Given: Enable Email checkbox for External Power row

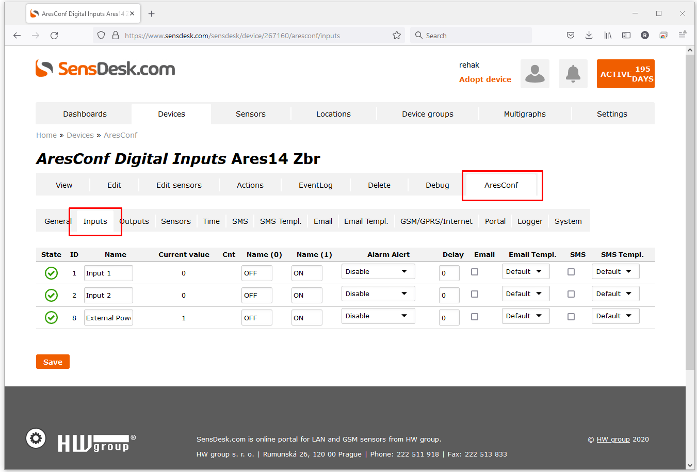Looking at the screenshot, I should pos(475,317).
